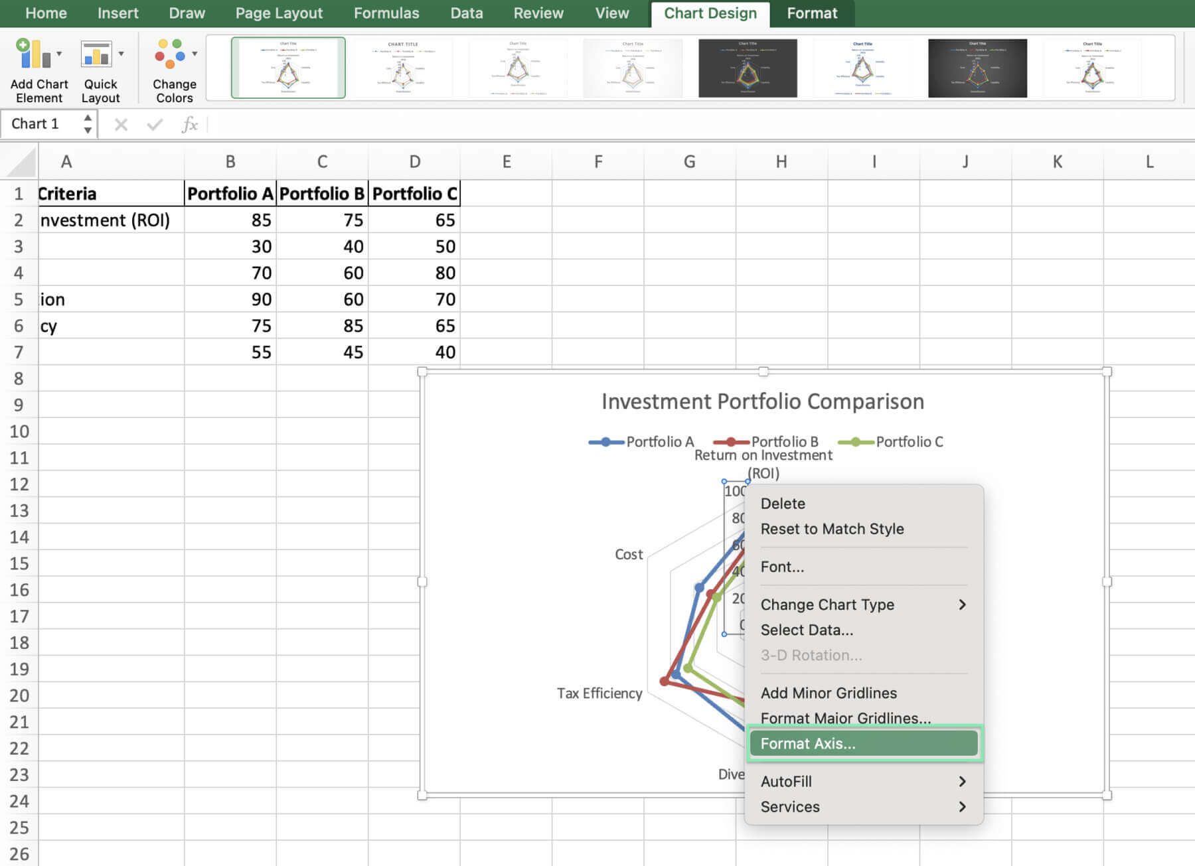Open the Format tab
Viewport: 1195px width, 866px height.
[x=812, y=13]
